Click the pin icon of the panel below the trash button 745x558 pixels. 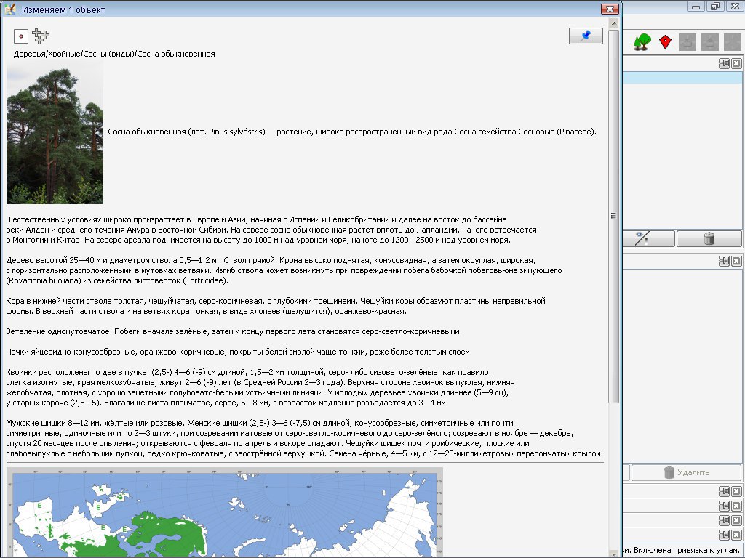click(724, 261)
